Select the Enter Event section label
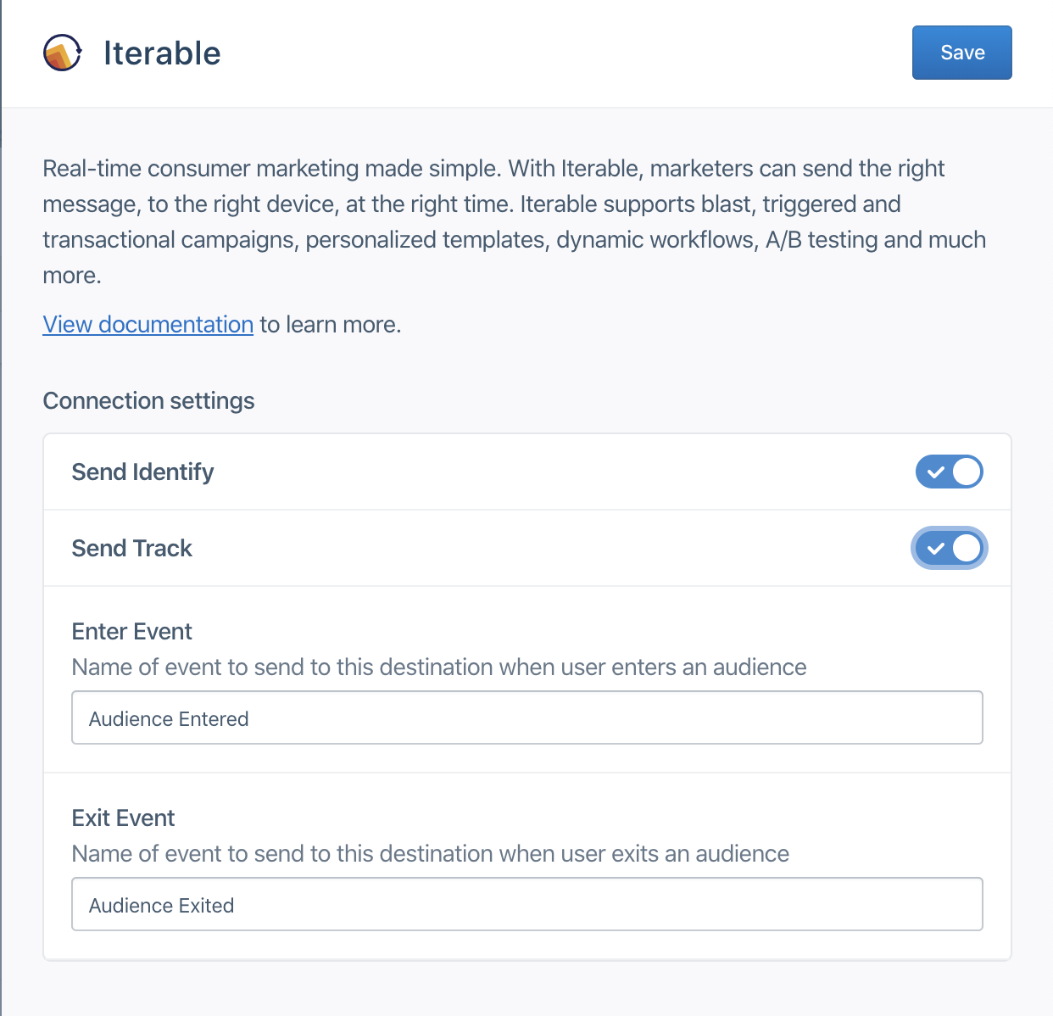1053x1016 pixels. (131, 631)
